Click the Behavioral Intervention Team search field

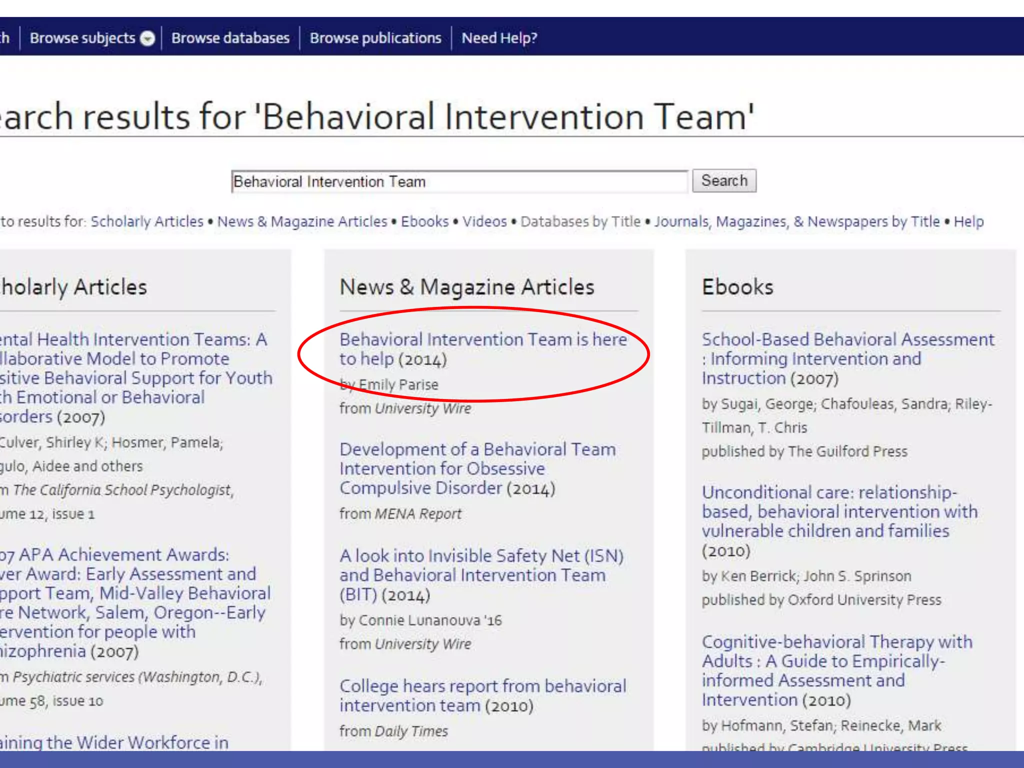[x=459, y=181]
